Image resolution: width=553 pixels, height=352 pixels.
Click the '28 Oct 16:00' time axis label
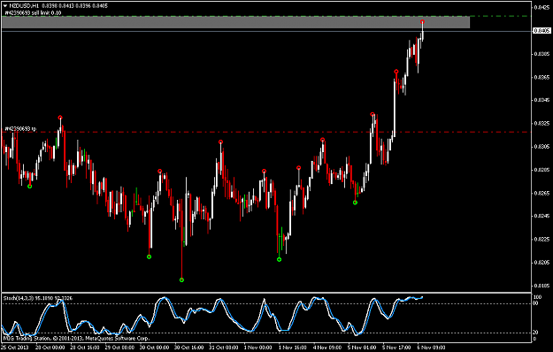[84, 348]
